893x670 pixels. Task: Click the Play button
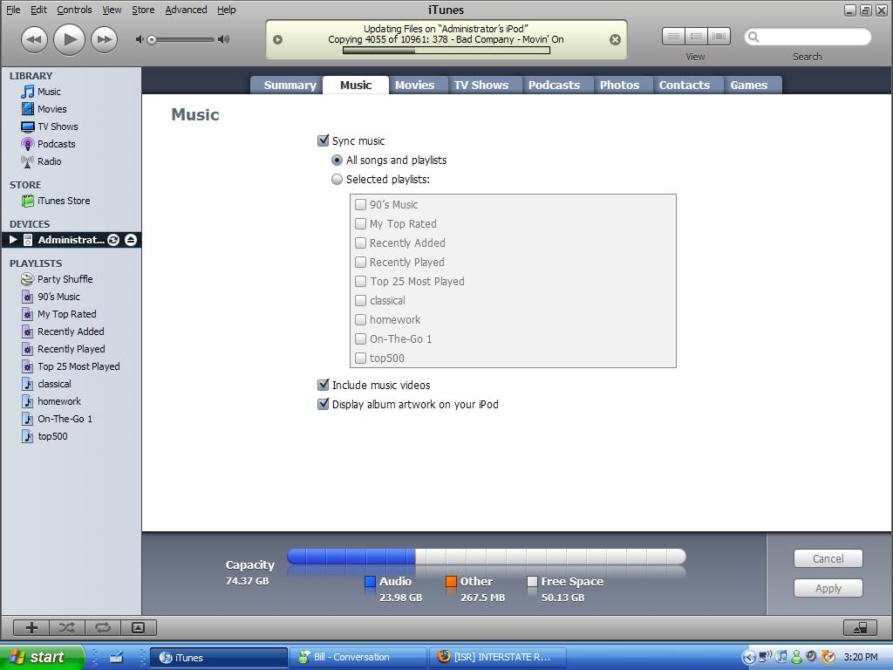click(70, 39)
